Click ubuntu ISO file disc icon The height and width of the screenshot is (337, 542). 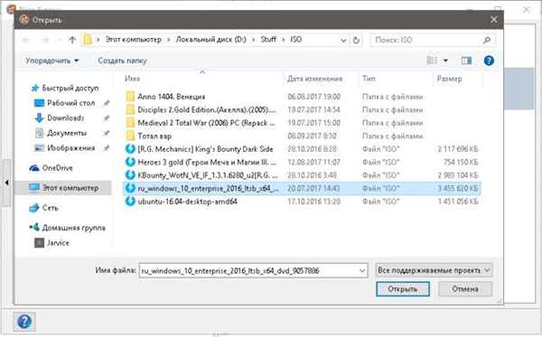point(130,201)
